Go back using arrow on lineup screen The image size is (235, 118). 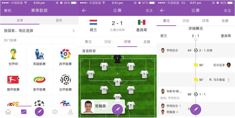[84, 10]
